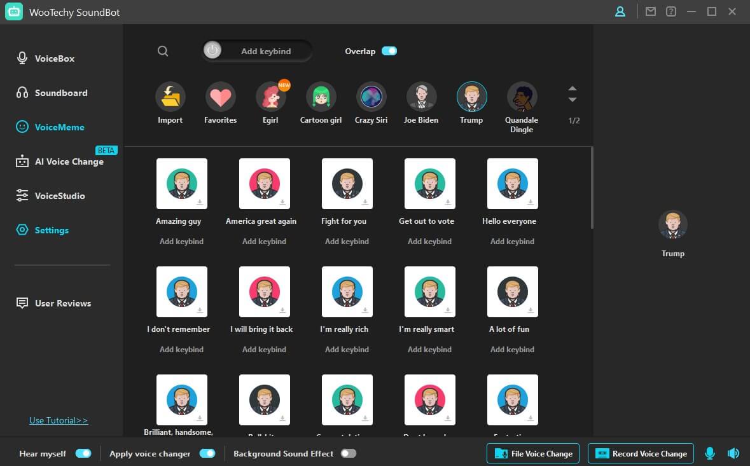This screenshot has width=750, height=466.
Task: Switch to the Soundboard section
Action: point(60,93)
